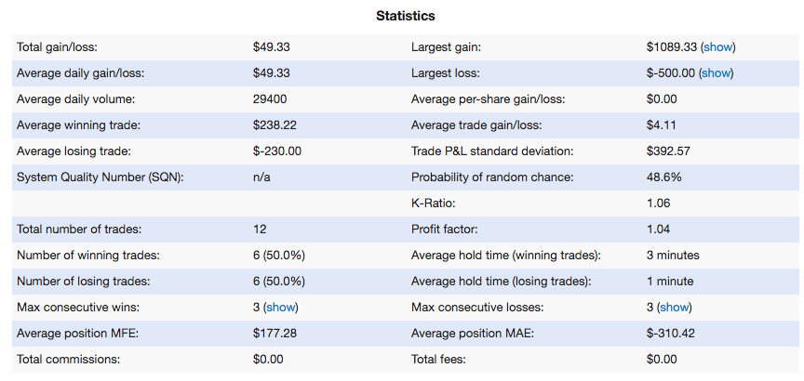Select the Average position MAE value $-310.42
Screen dimensions: 804x381
pos(671,334)
